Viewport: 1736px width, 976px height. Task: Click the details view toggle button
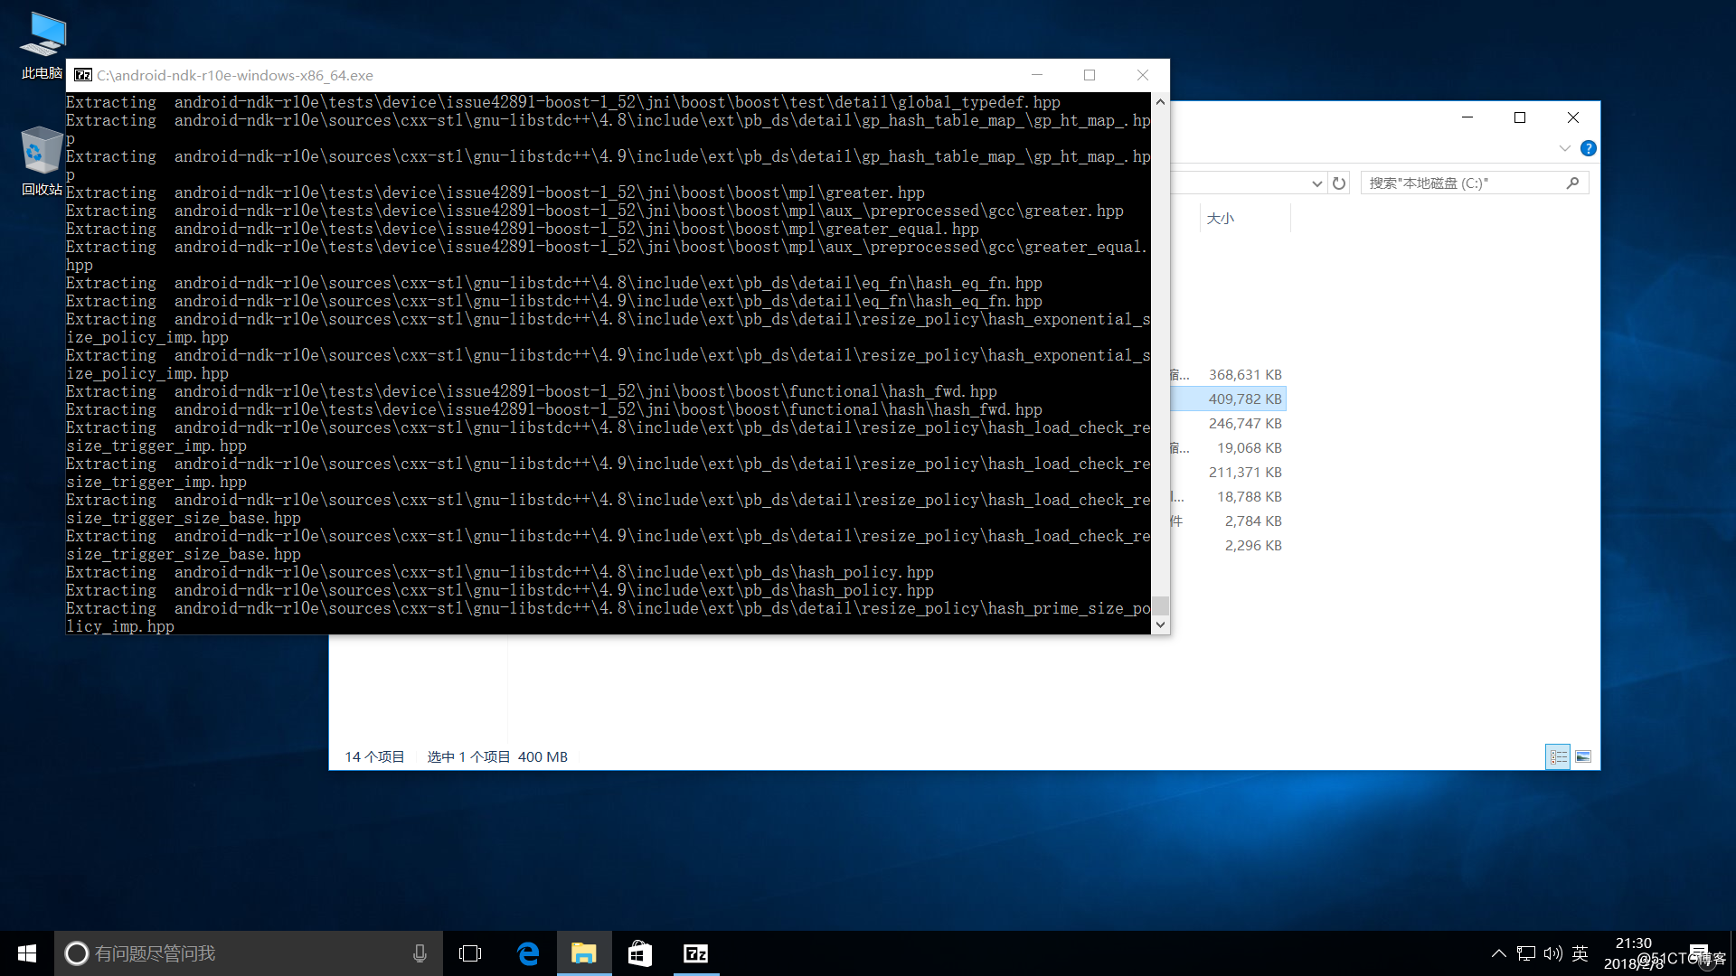pyautogui.click(x=1559, y=755)
